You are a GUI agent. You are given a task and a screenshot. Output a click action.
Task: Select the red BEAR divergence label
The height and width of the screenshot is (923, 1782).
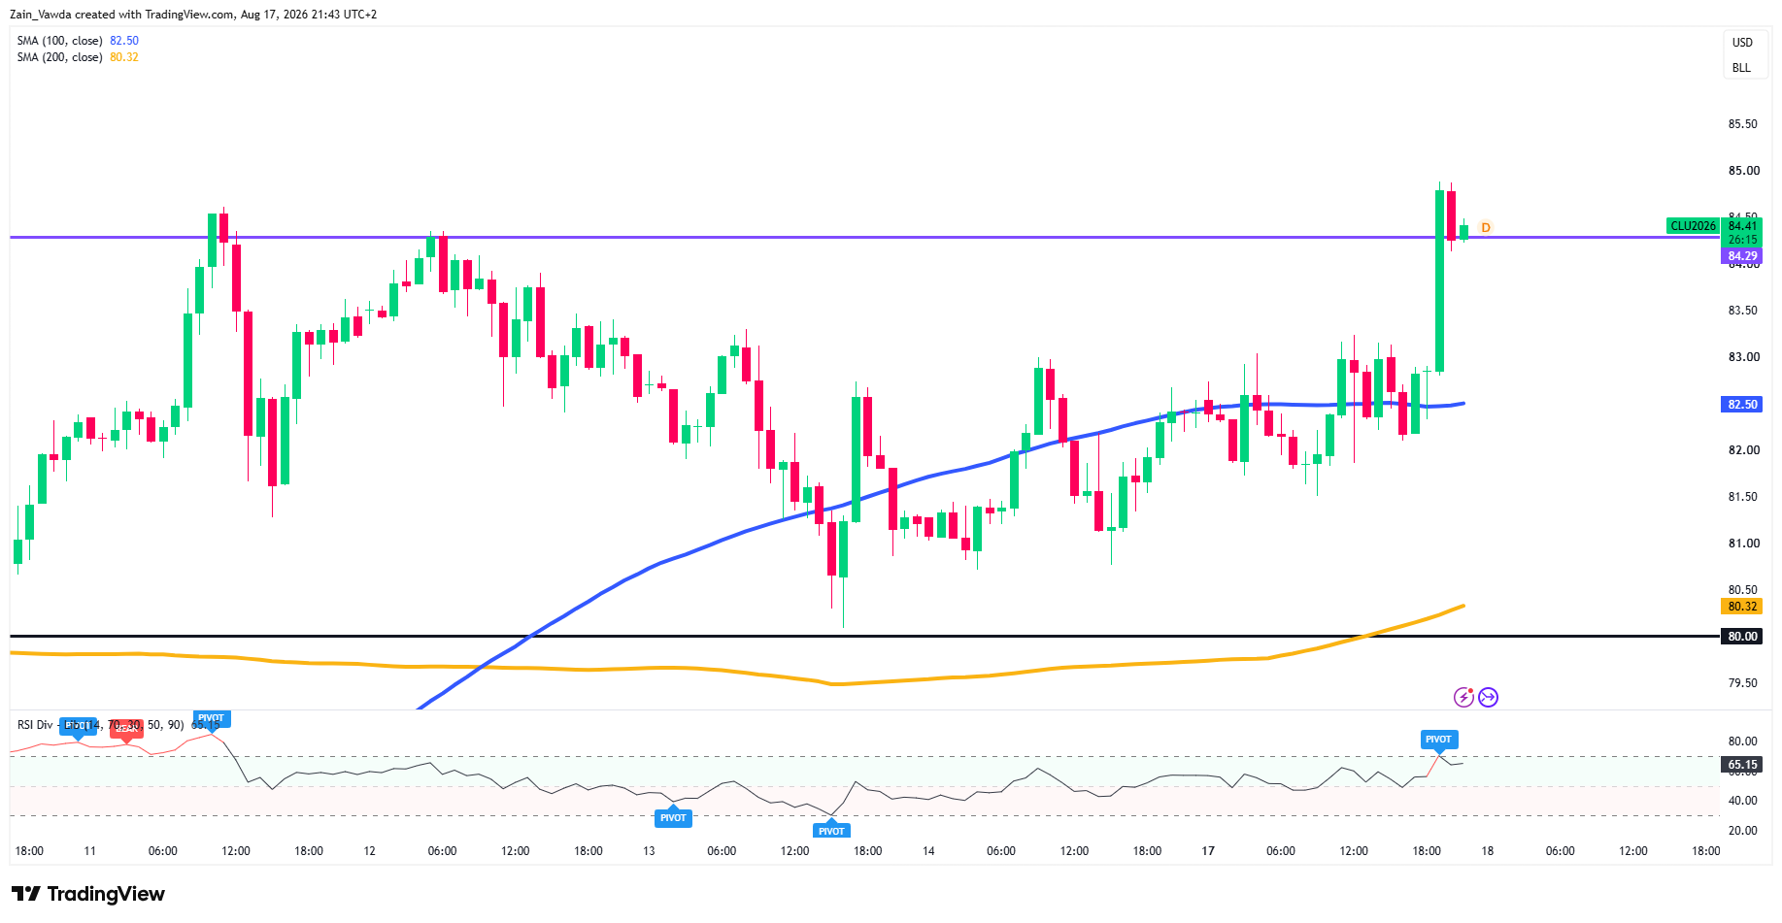[126, 728]
